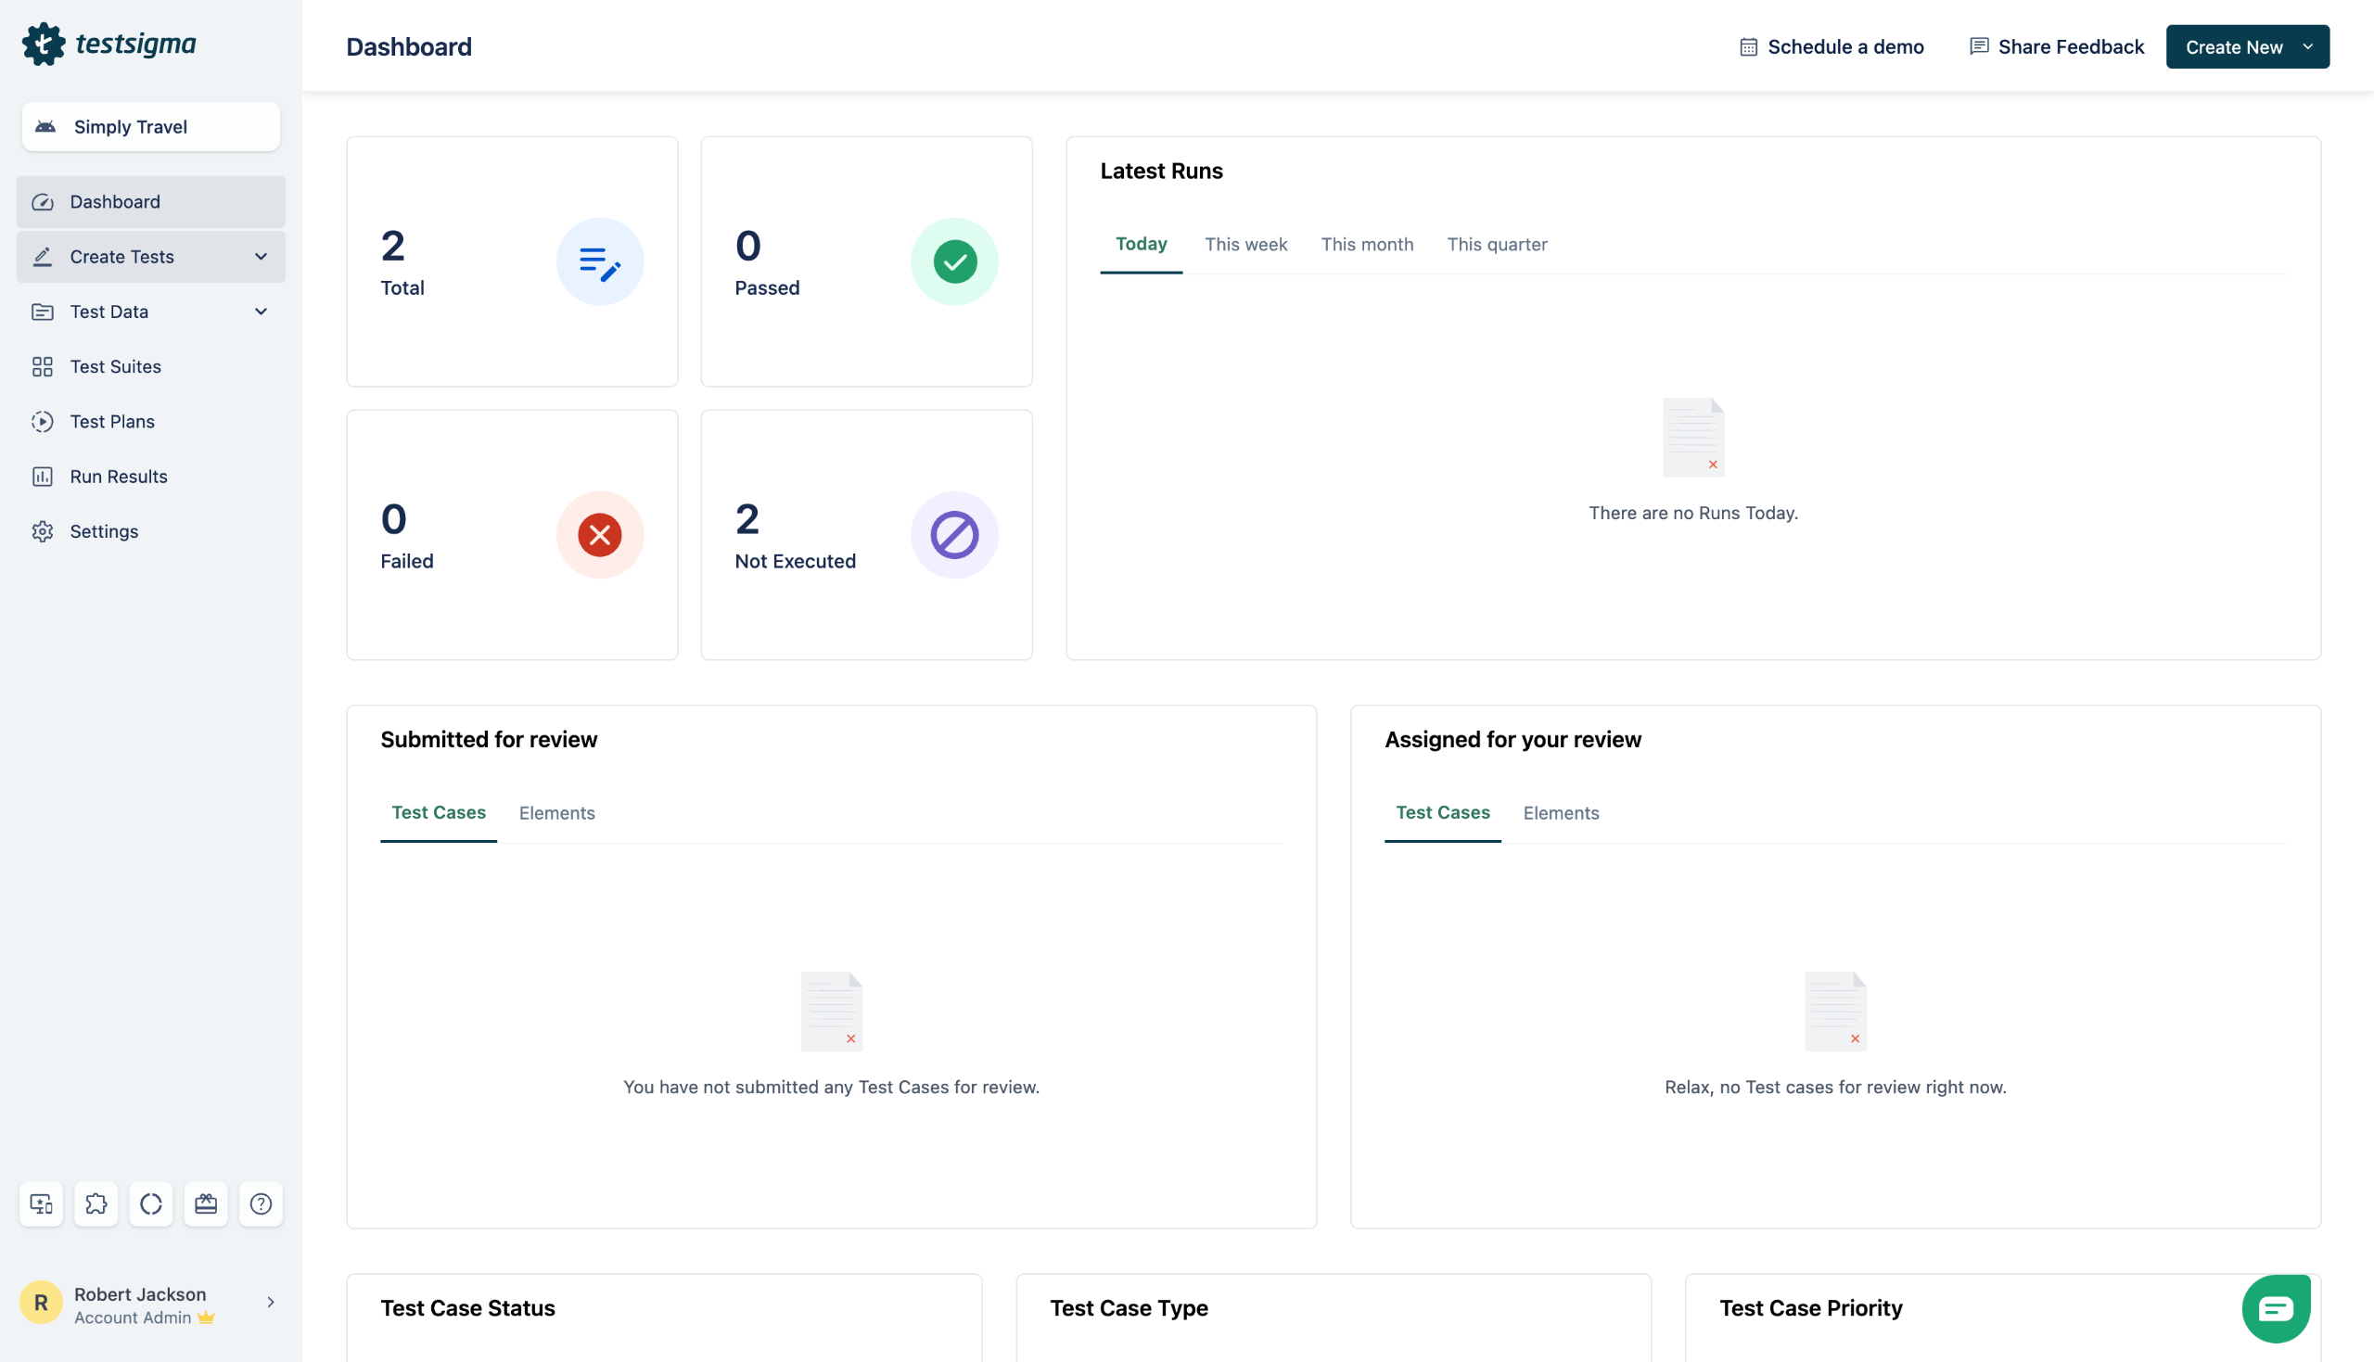Click the Share Feedback button
Image resolution: width=2374 pixels, height=1362 pixels.
tap(2056, 46)
